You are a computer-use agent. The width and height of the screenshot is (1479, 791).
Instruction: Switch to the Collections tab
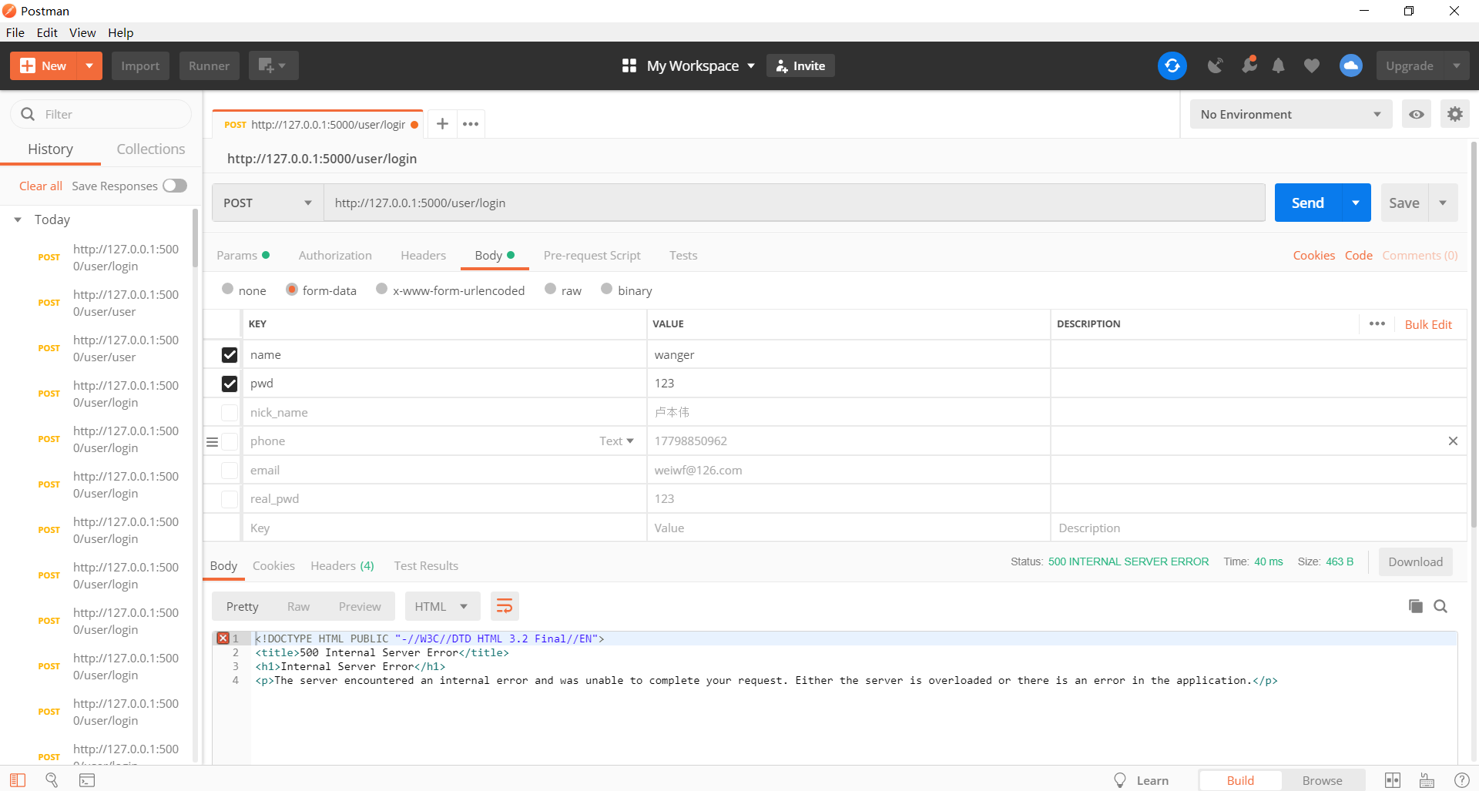coord(150,149)
